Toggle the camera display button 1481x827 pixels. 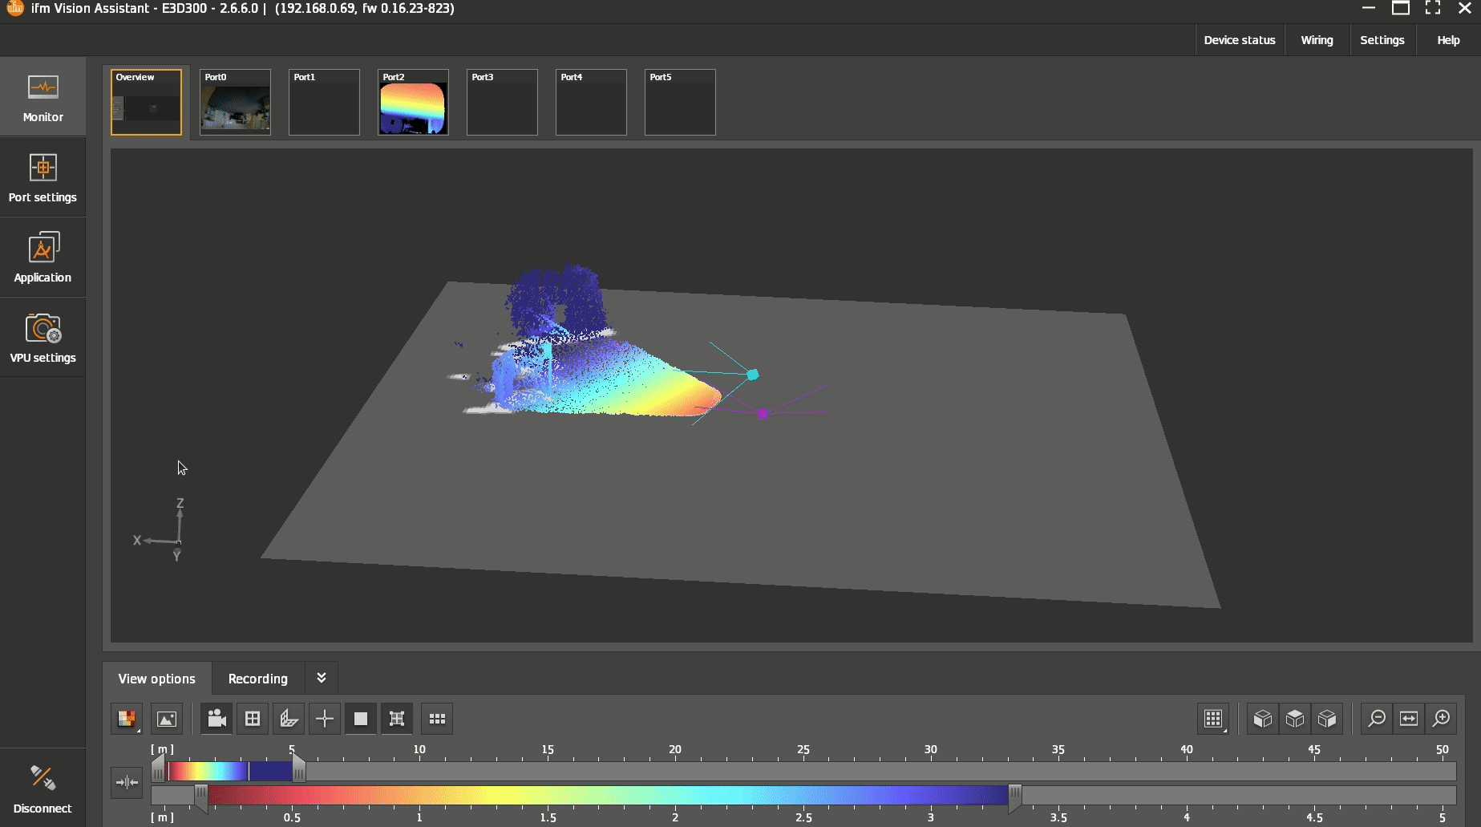[216, 719]
